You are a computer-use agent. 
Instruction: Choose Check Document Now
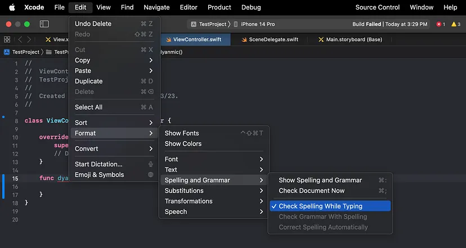click(330, 191)
